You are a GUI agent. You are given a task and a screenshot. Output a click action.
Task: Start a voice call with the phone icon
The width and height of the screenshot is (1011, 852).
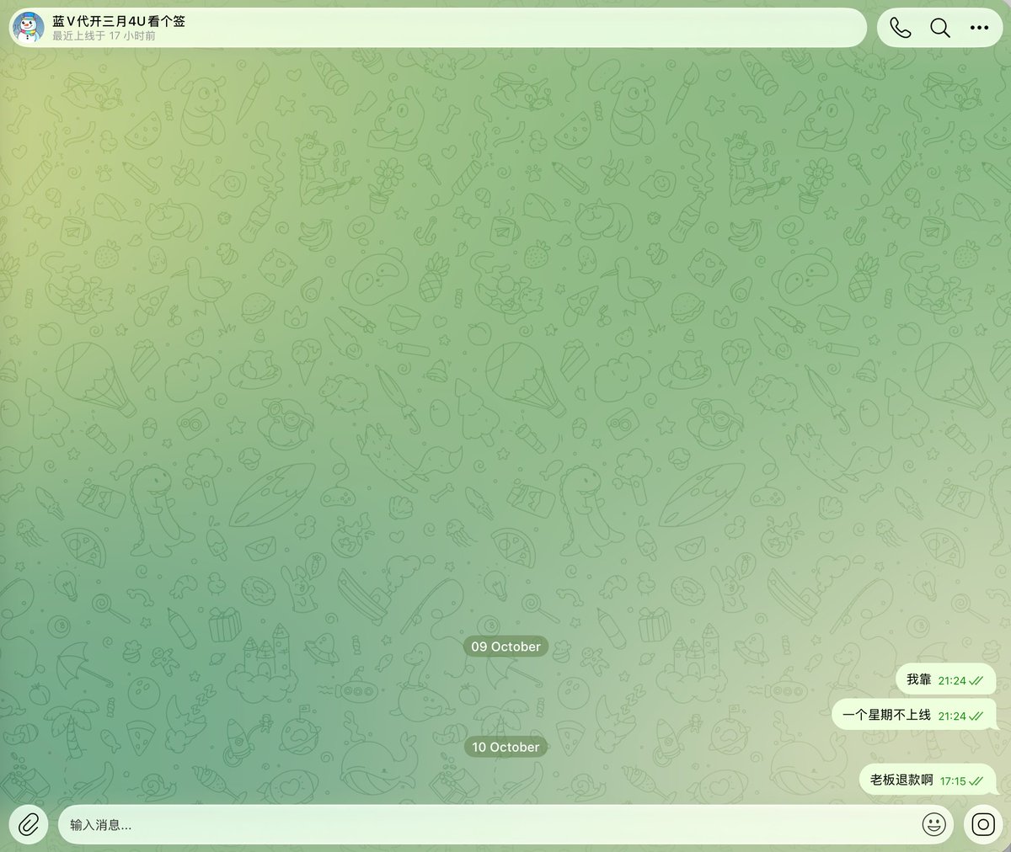pos(900,28)
